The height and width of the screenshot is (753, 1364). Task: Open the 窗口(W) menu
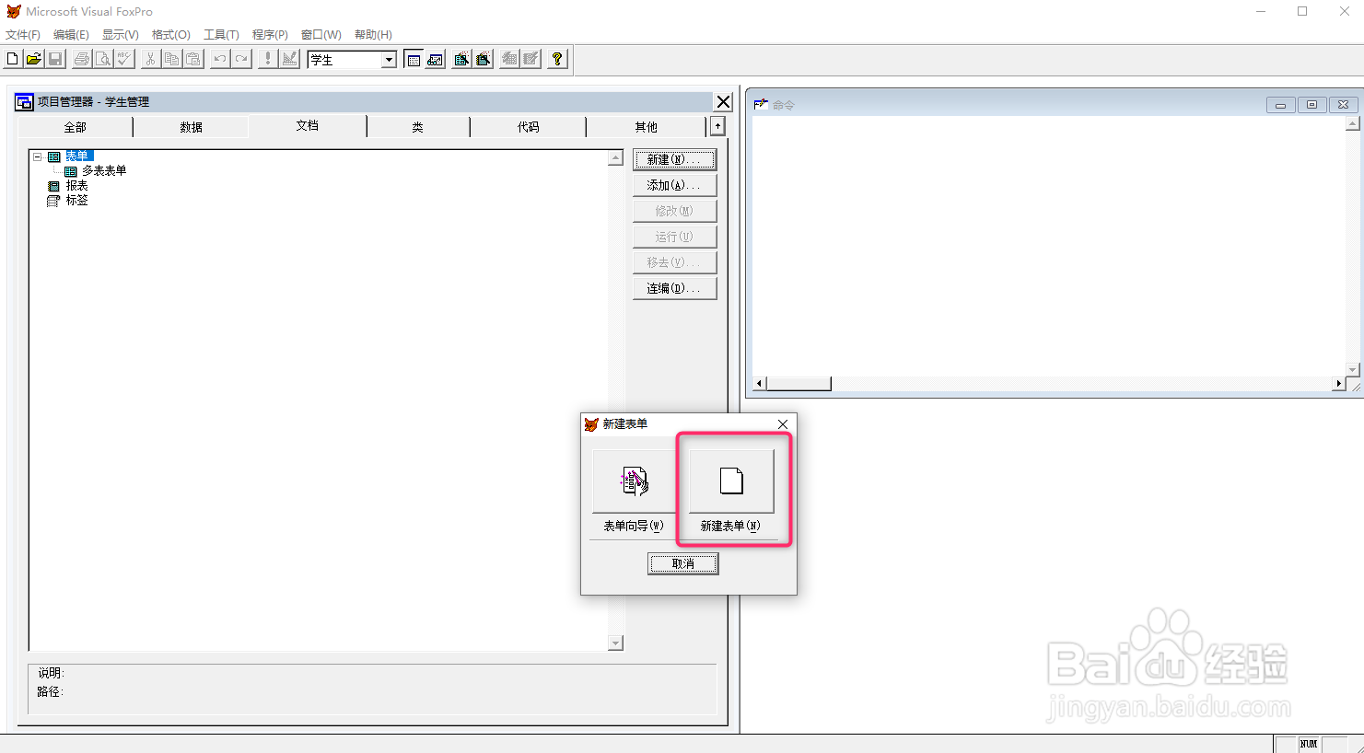(x=321, y=35)
